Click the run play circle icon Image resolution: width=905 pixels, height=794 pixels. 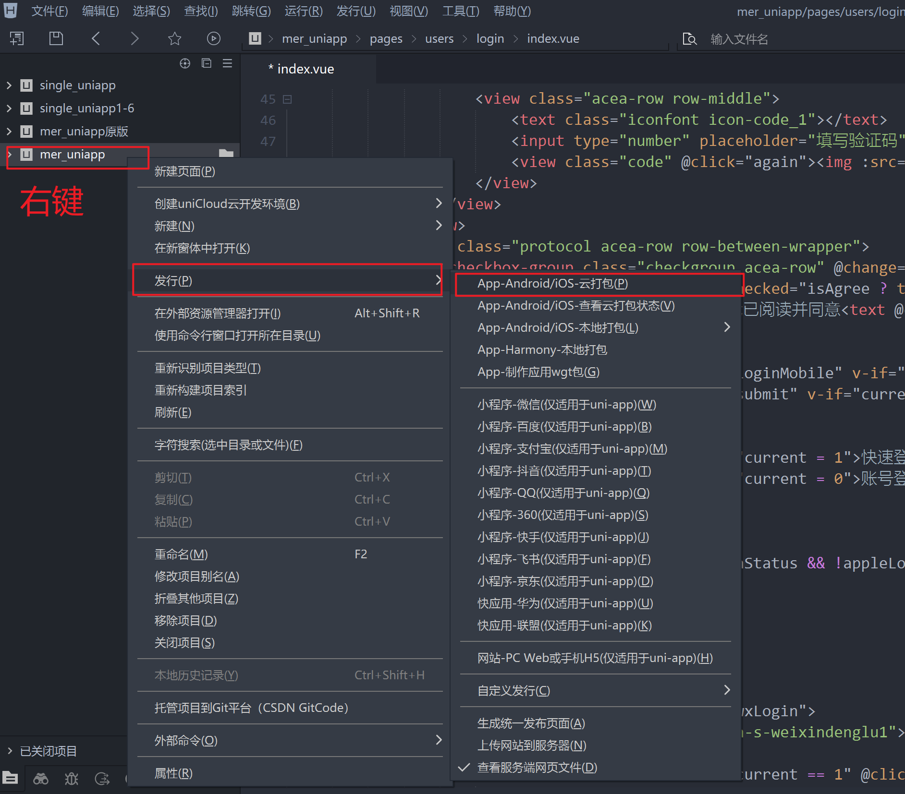point(213,38)
